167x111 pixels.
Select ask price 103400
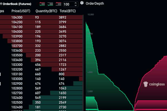pyautogui.click(x=17, y=60)
